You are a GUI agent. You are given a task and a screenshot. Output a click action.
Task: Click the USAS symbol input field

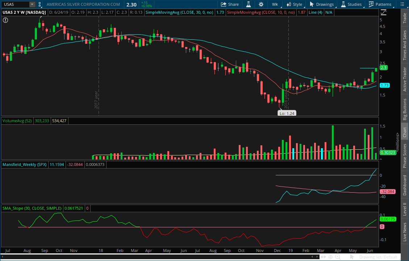tap(14, 4)
